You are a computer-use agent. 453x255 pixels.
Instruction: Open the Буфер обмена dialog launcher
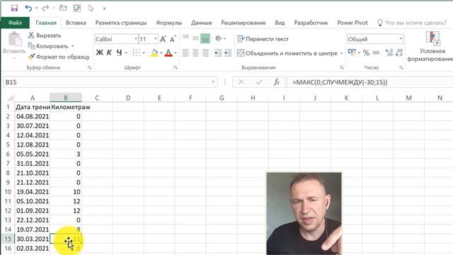[x=89, y=68]
